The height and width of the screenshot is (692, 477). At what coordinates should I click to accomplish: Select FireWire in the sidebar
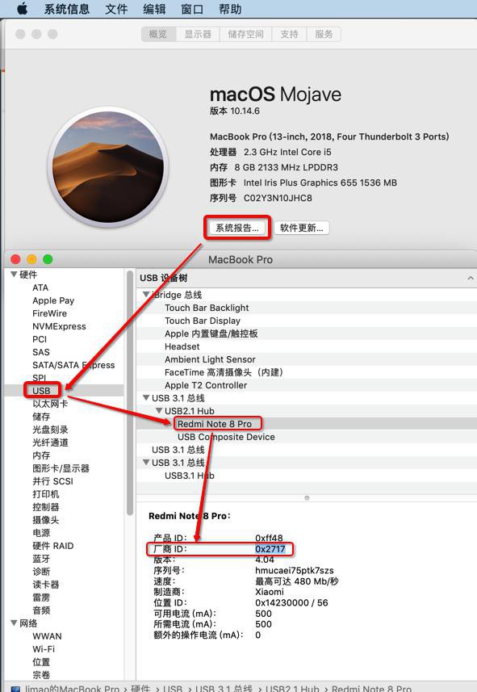click(x=49, y=313)
